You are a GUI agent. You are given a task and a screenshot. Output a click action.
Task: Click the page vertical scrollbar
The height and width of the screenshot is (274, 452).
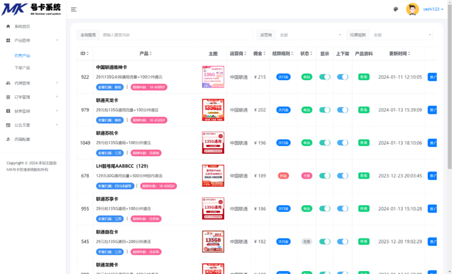tap(450, 88)
